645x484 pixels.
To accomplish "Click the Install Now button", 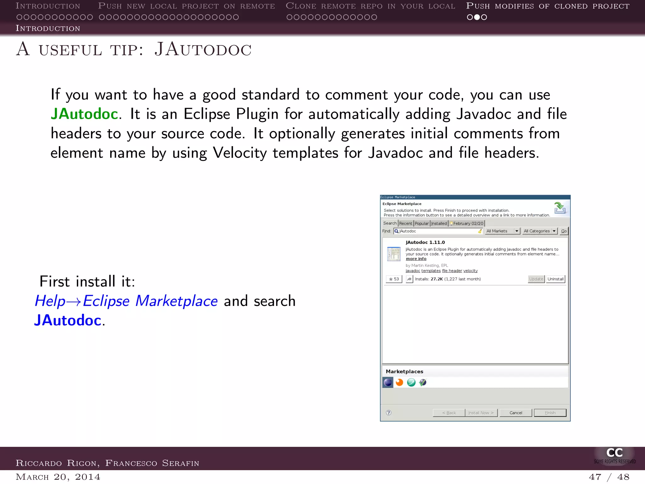I will click(x=481, y=413).
